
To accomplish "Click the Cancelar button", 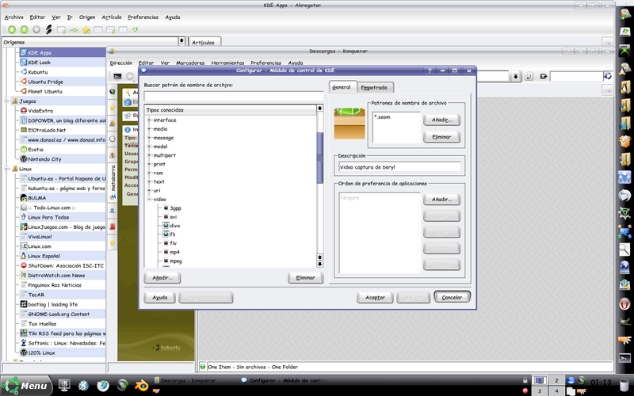I will [x=452, y=297].
